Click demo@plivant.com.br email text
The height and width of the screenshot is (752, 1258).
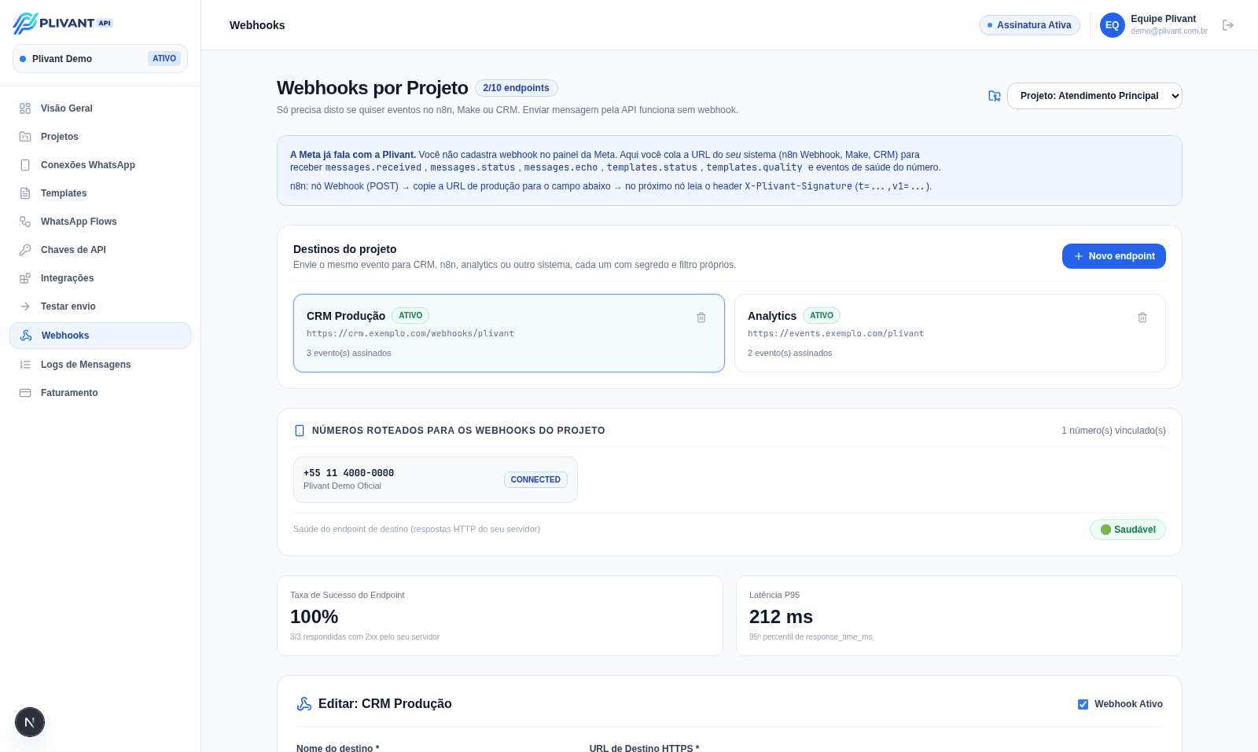point(1169,31)
